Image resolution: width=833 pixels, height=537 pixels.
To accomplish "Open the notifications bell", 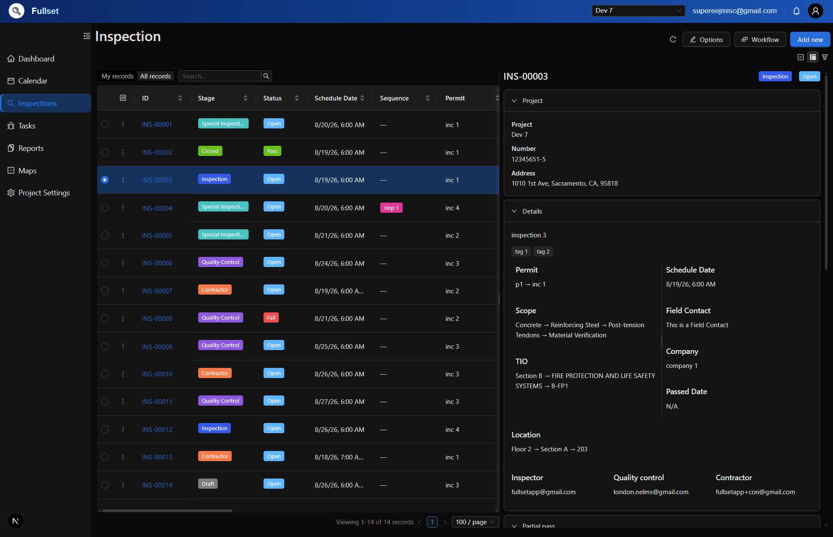I will (x=797, y=11).
